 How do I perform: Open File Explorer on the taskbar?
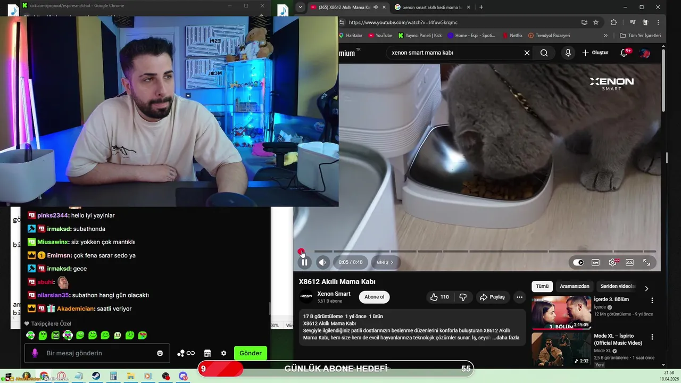pyautogui.click(x=130, y=376)
